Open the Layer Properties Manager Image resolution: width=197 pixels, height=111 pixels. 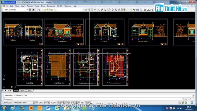click(x=39, y=10)
